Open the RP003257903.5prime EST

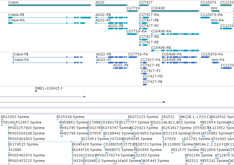9,131
